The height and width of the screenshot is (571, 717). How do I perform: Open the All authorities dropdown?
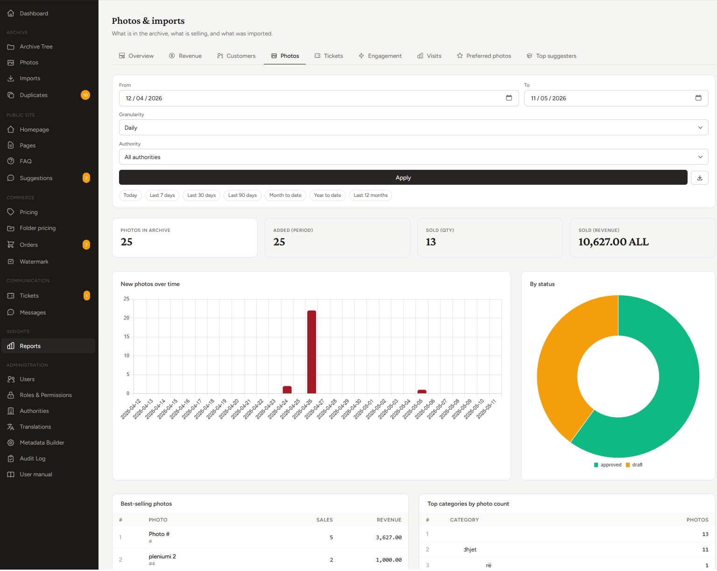414,157
